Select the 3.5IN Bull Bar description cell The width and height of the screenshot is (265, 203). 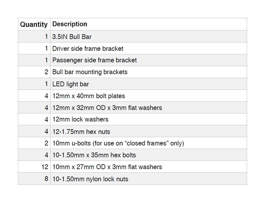pyautogui.click(x=72, y=37)
